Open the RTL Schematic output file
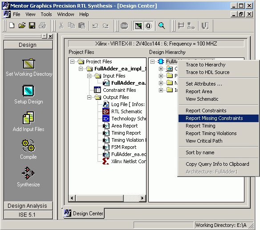Image resolution: width=260 pixels, height=230 pixels. (x=126, y=111)
